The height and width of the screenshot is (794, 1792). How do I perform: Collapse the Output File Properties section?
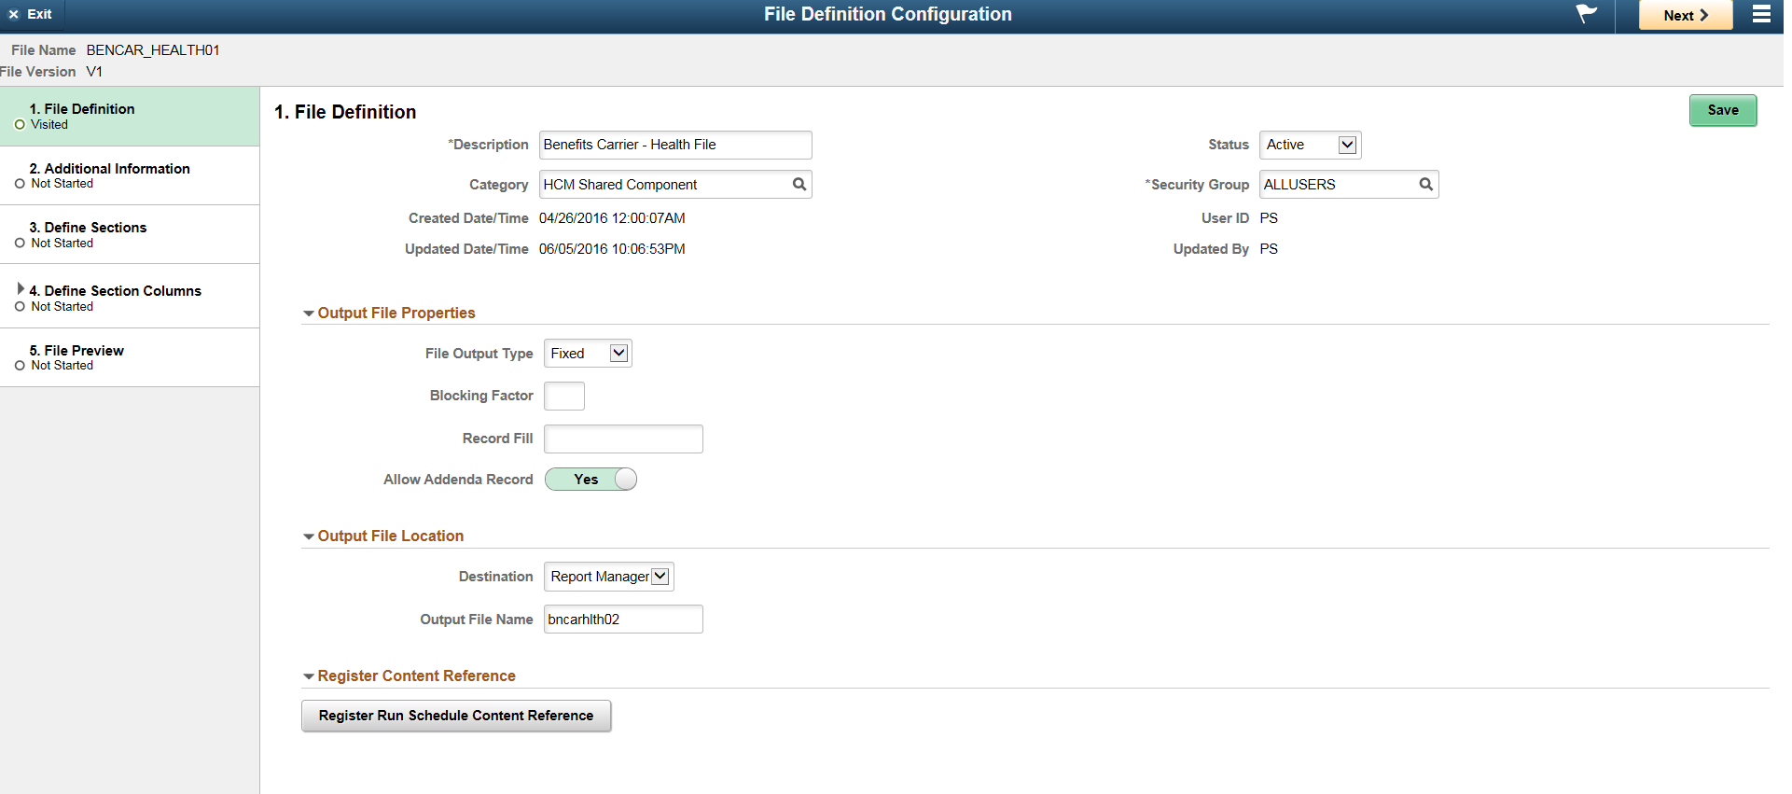pyautogui.click(x=309, y=313)
